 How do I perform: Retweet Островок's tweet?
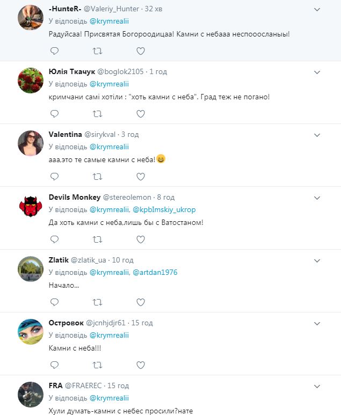tap(97, 365)
